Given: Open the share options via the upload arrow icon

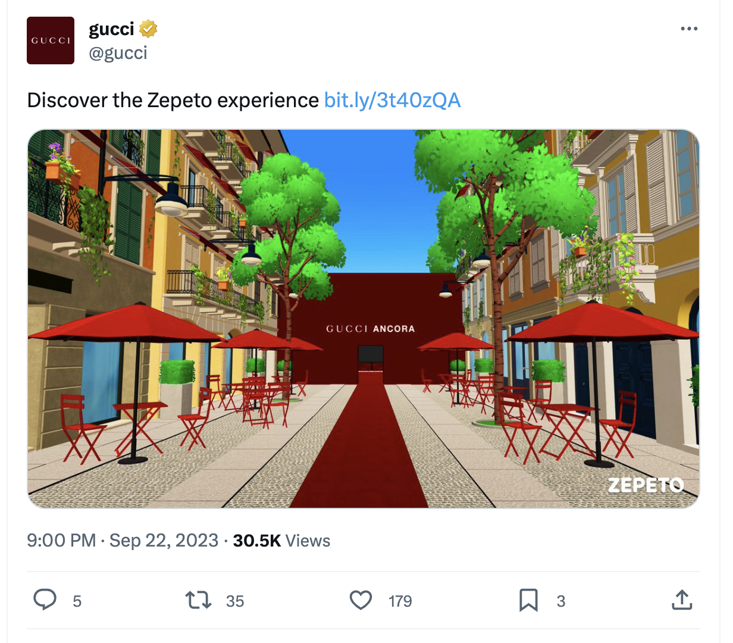Looking at the screenshot, I should coord(682,600).
